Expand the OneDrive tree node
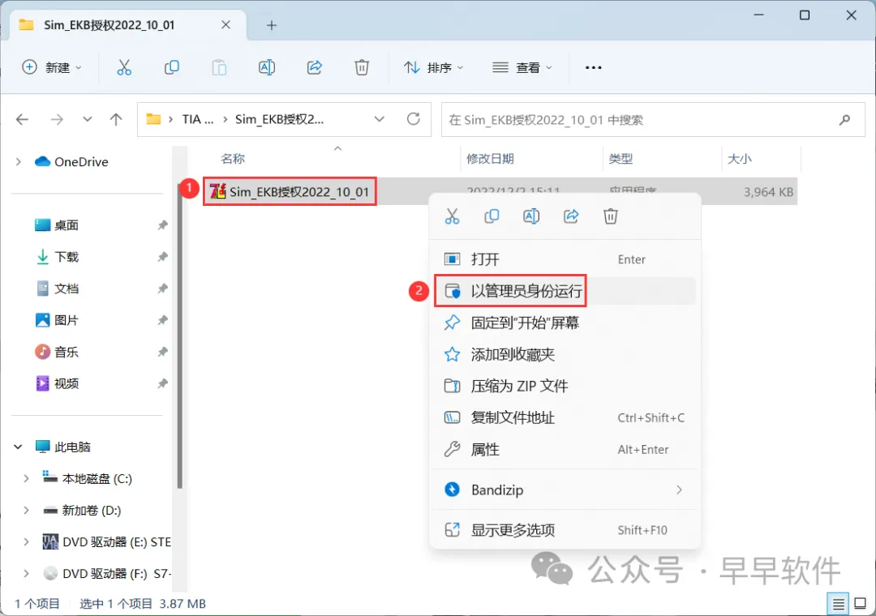 [19, 162]
